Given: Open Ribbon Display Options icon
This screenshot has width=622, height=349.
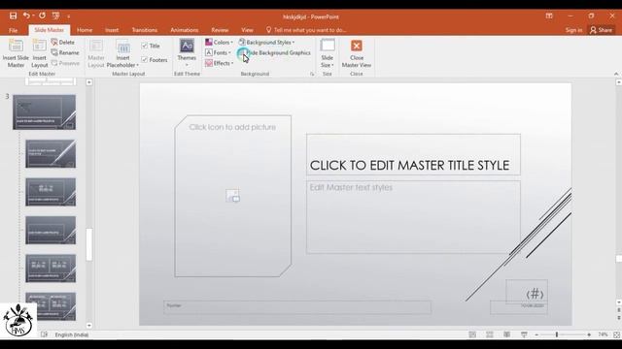Looking at the screenshot, I should click(549, 16).
